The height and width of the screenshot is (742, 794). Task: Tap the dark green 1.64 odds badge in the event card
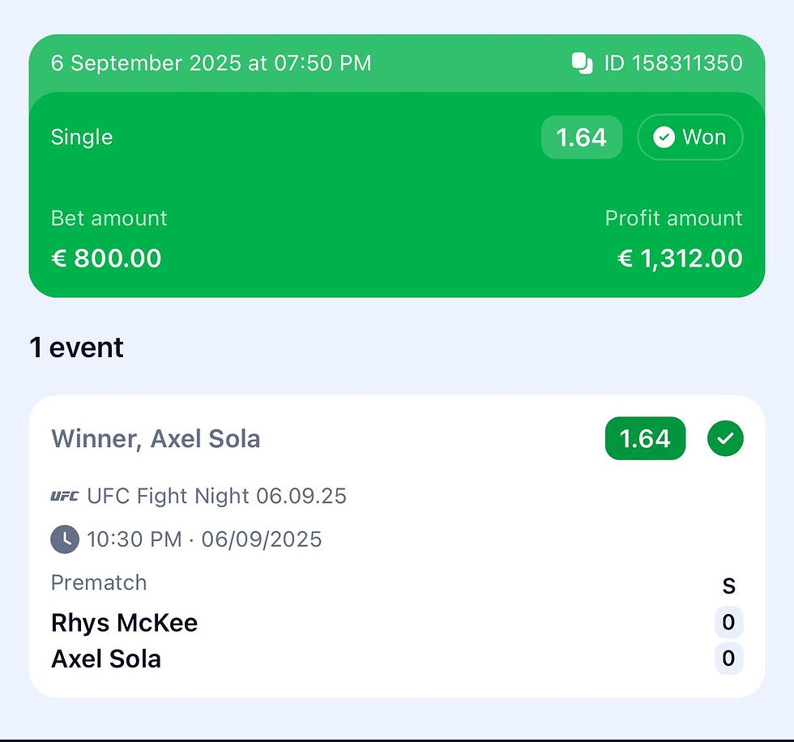click(645, 438)
